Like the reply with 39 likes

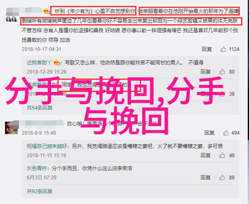click(x=222, y=94)
